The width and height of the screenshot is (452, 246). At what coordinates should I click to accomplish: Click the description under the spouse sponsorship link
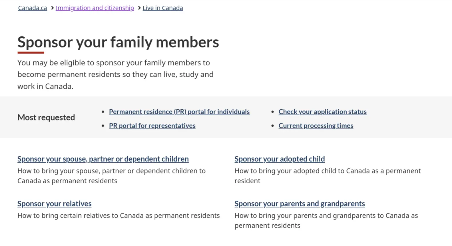(x=111, y=176)
